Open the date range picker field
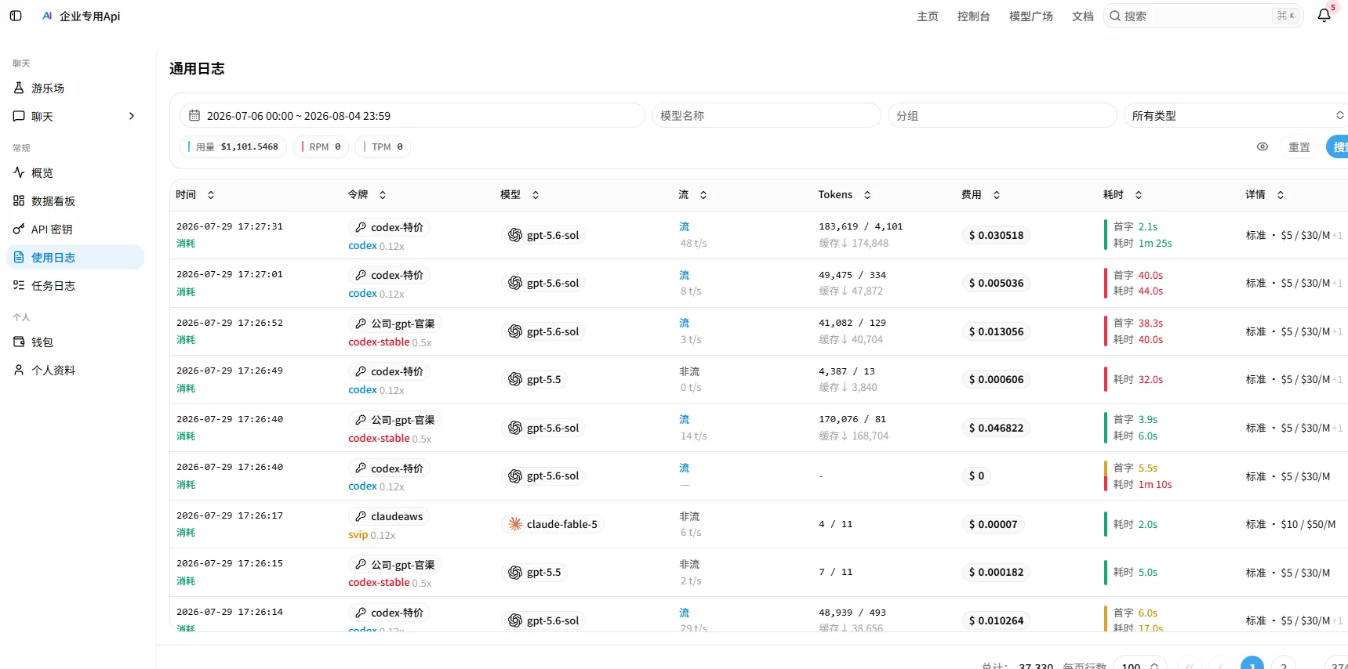The image size is (1348, 669). point(412,115)
